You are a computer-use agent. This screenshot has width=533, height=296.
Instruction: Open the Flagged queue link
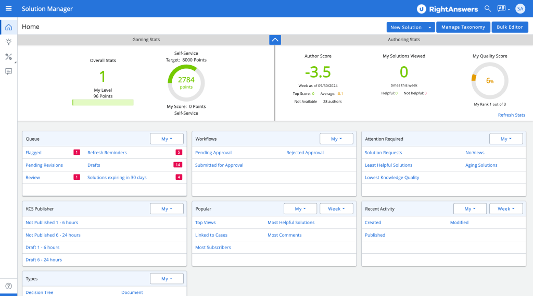point(33,153)
